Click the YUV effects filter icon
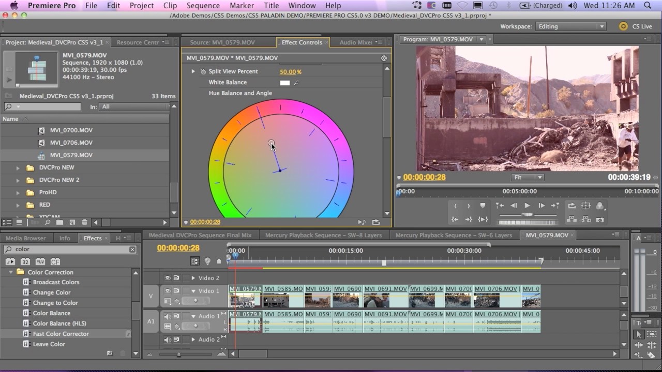 click(x=40, y=262)
